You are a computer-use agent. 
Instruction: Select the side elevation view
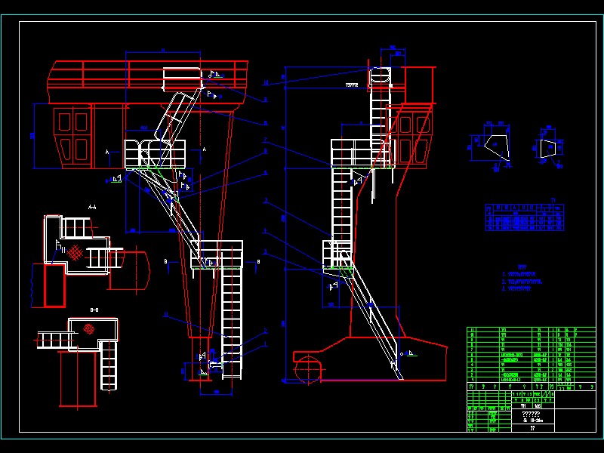tap(362, 211)
